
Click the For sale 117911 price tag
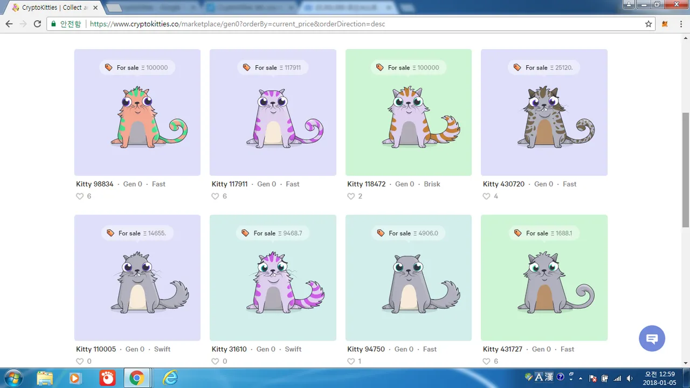[273, 67]
